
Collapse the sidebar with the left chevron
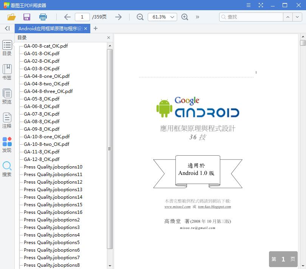(6, 28)
